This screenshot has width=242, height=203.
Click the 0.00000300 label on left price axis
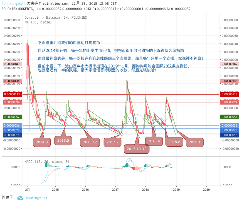point(12,20)
